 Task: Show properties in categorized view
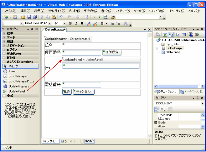[157, 109]
